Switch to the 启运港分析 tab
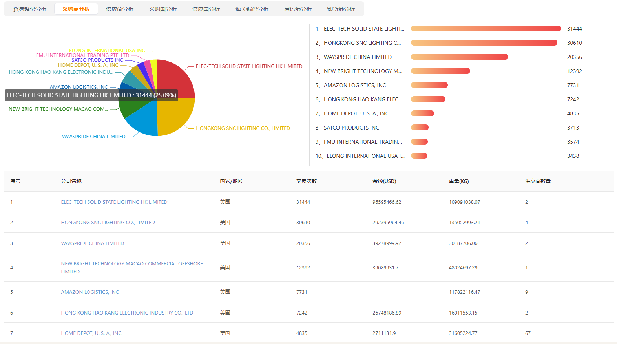Screen dimensions: 617x344 (x=298, y=9)
